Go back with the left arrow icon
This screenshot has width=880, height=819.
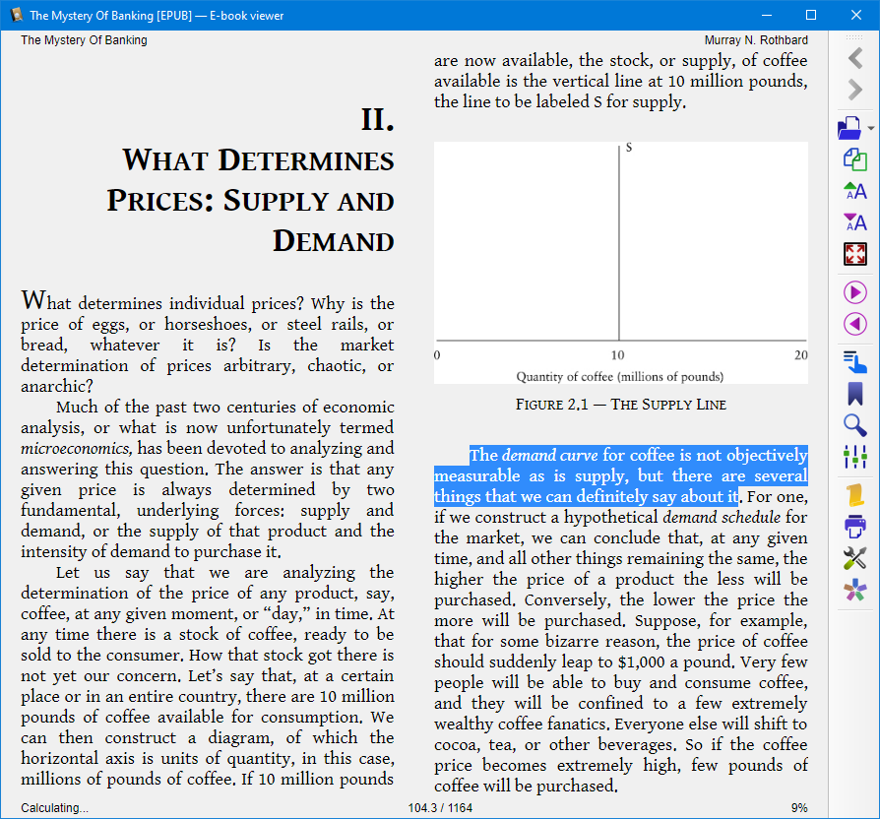click(854, 58)
